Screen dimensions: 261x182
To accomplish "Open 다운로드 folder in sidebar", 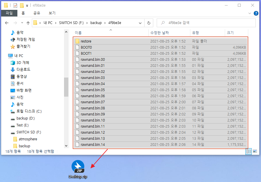I will [x=20, y=69].
